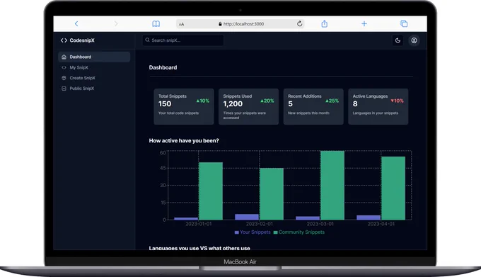
Task: Open the share sheet icon
Action: tap(324, 23)
